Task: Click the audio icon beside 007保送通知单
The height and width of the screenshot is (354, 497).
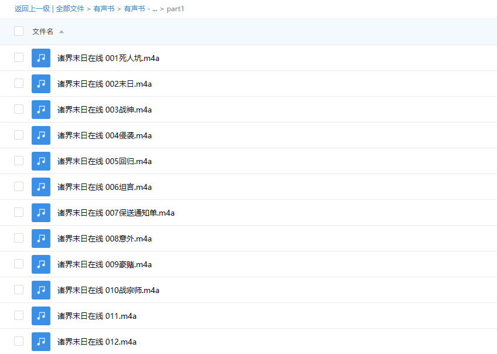Action: (x=40, y=213)
